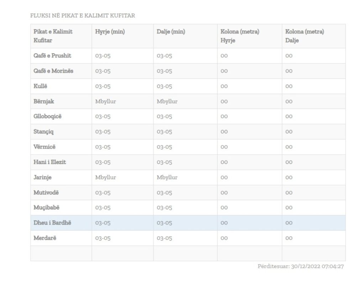The height and width of the screenshot is (283, 356).
Task: Click Mbyllur exit status for Jarinje
Action: (167, 177)
